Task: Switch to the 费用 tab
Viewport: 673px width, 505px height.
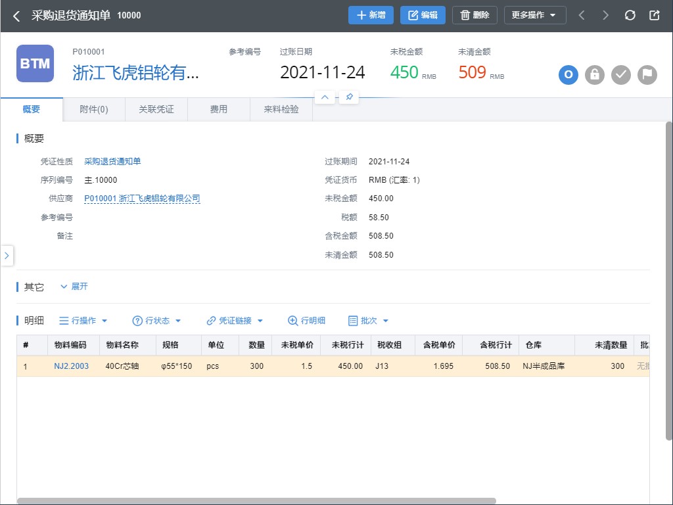Action: [219, 110]
